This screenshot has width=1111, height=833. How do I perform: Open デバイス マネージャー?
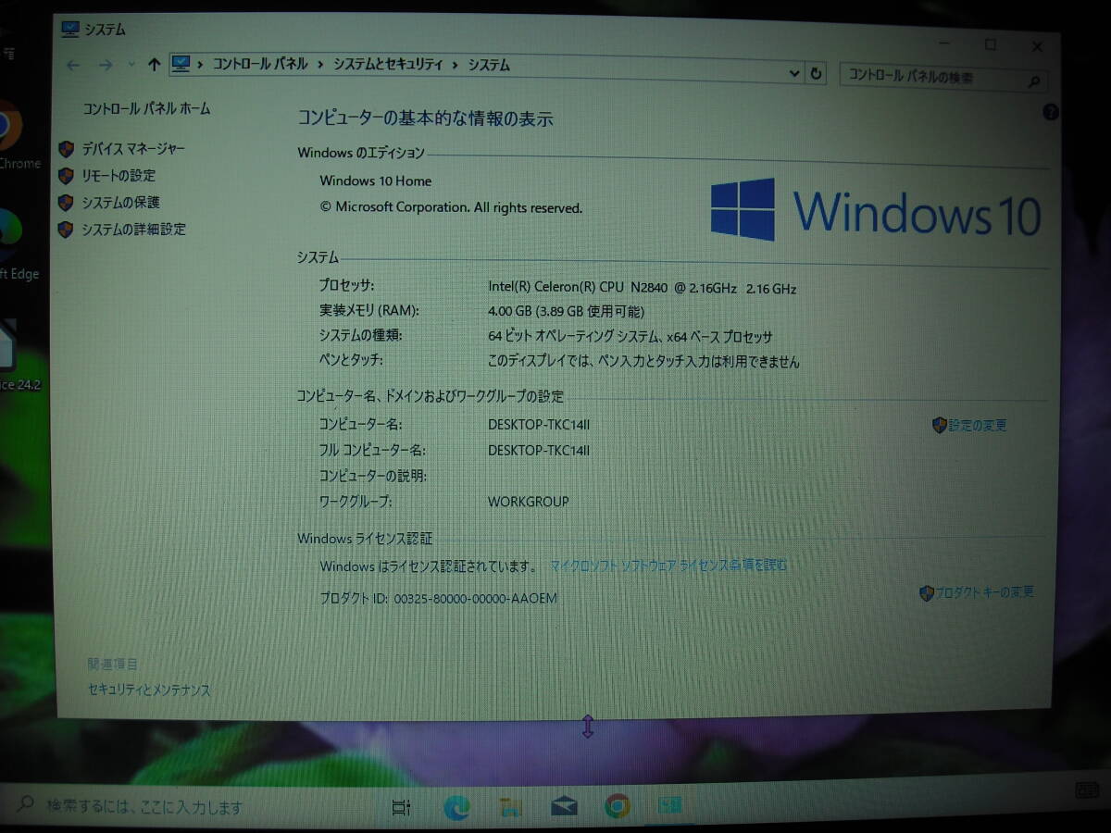133,148
